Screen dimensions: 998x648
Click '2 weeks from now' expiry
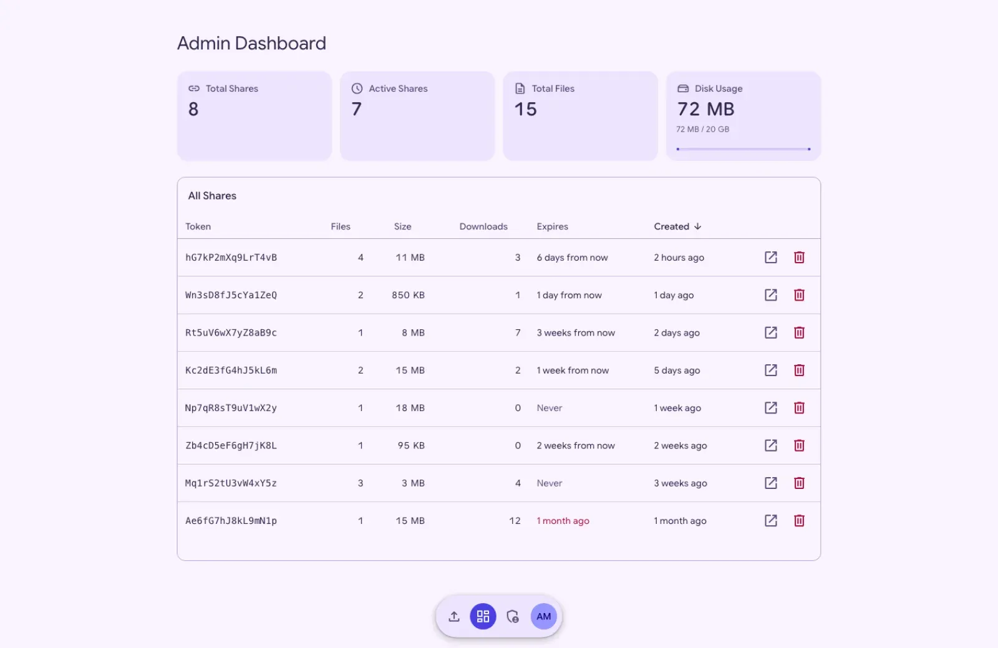576,445
